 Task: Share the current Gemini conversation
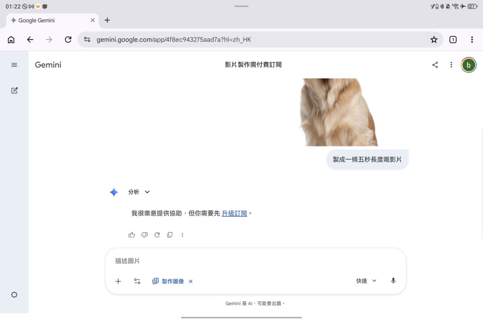[435, 64]
